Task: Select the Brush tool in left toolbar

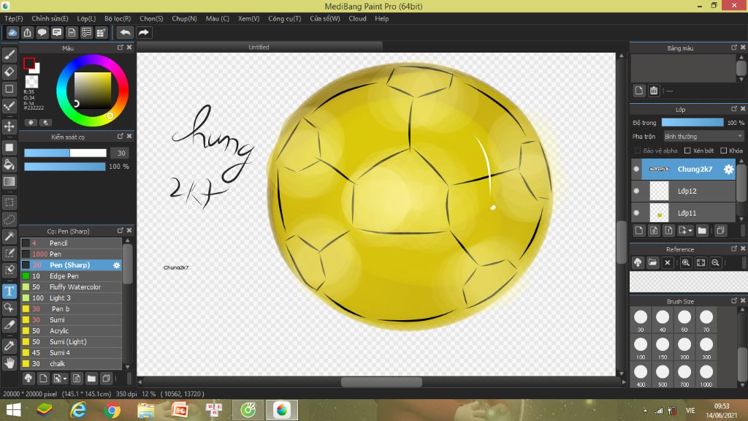Action: pyautogui.click(x=9, y=54)
